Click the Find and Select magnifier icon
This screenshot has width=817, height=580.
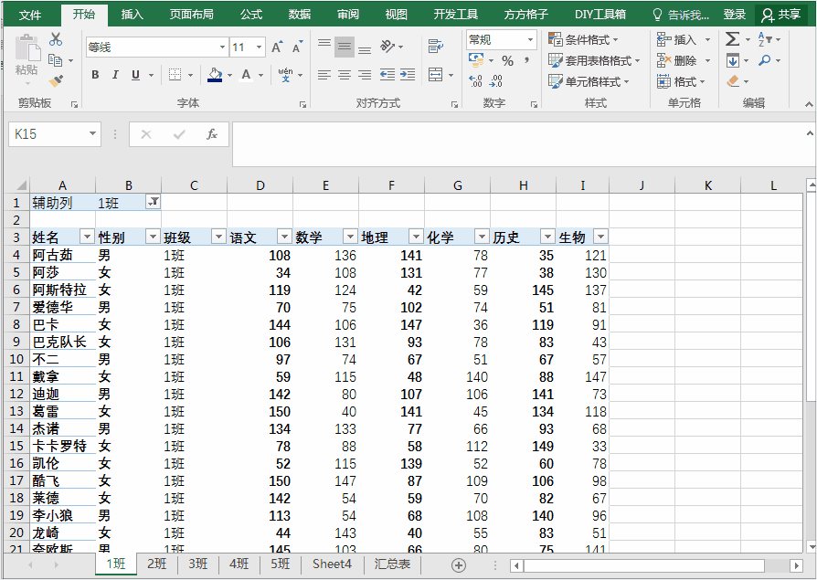764,60
